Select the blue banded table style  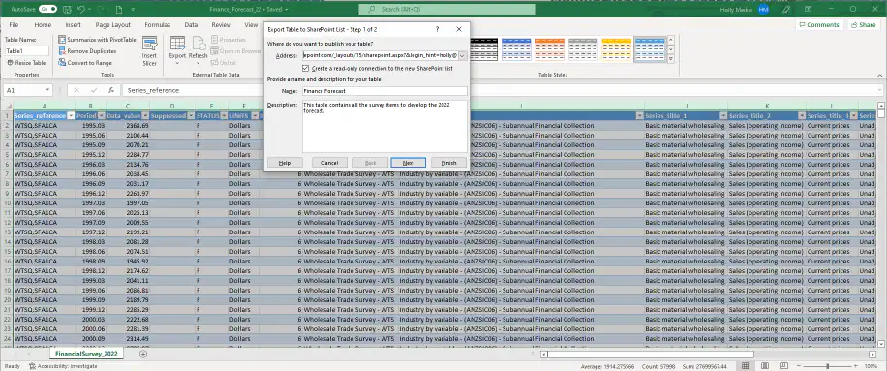tap(516, 49)
